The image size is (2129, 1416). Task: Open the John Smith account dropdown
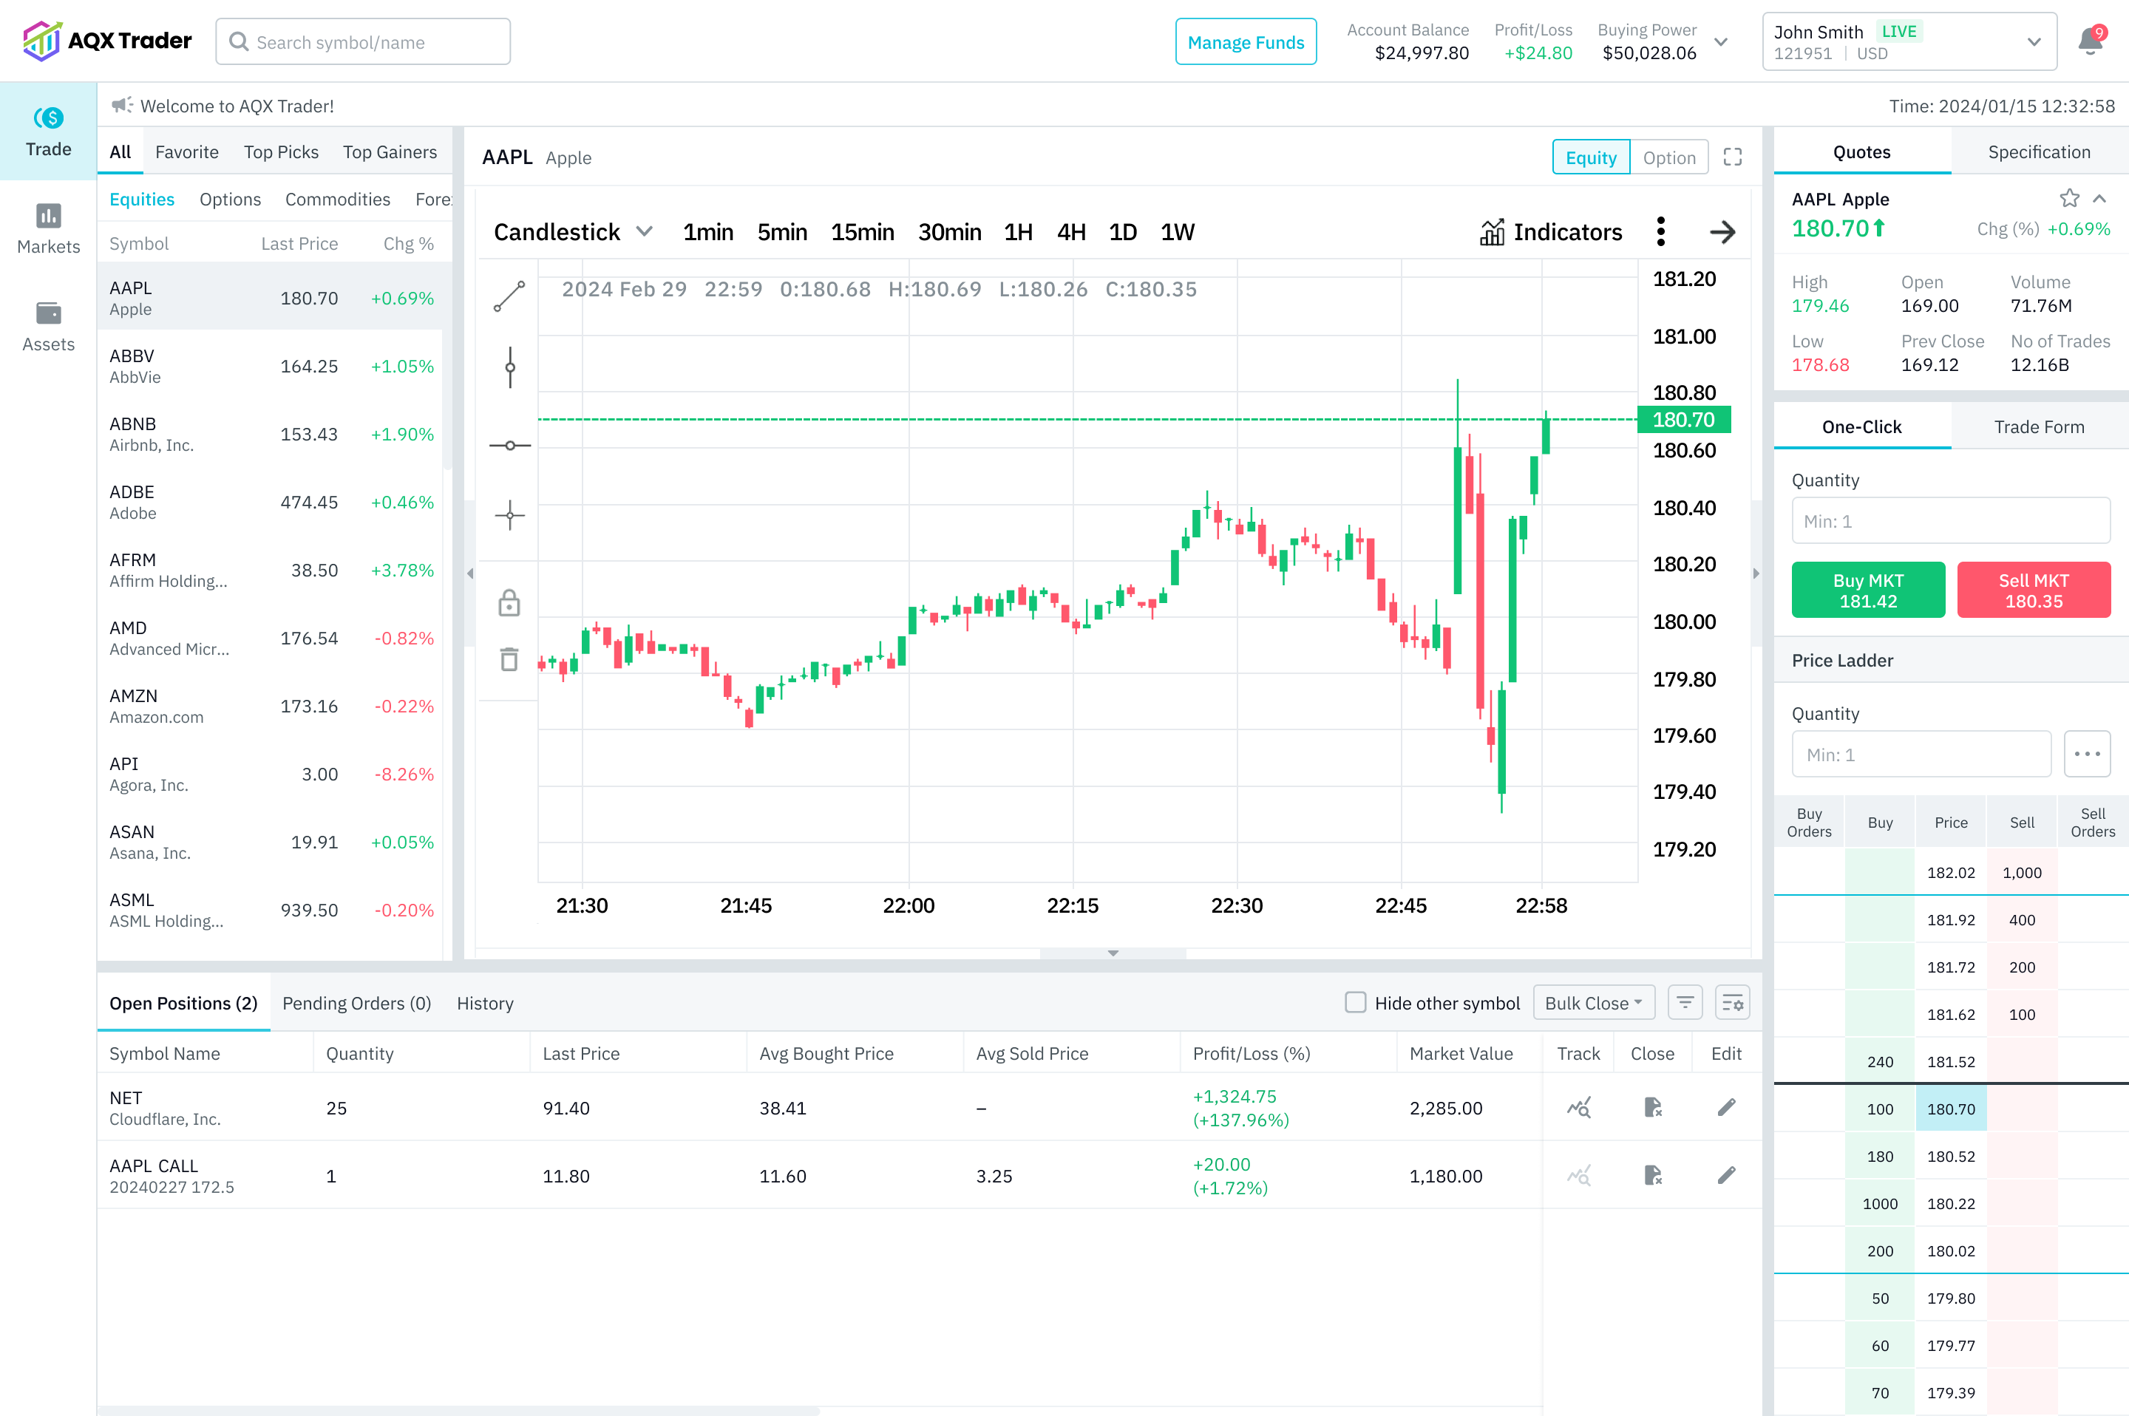[x=1909, y=41]
